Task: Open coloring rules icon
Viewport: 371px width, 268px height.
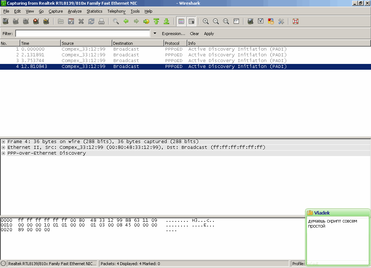Action: [271, 21]
